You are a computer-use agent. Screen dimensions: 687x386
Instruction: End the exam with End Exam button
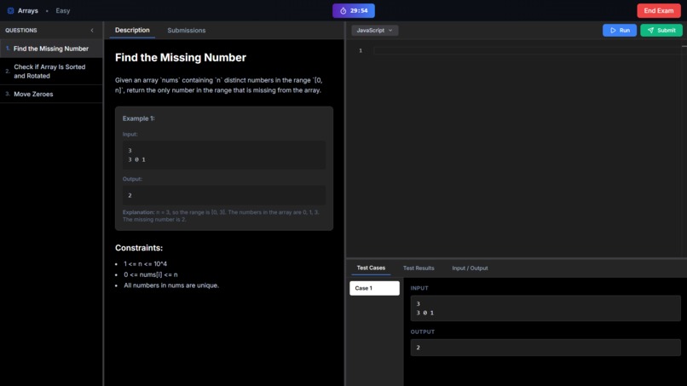[659, 10]
